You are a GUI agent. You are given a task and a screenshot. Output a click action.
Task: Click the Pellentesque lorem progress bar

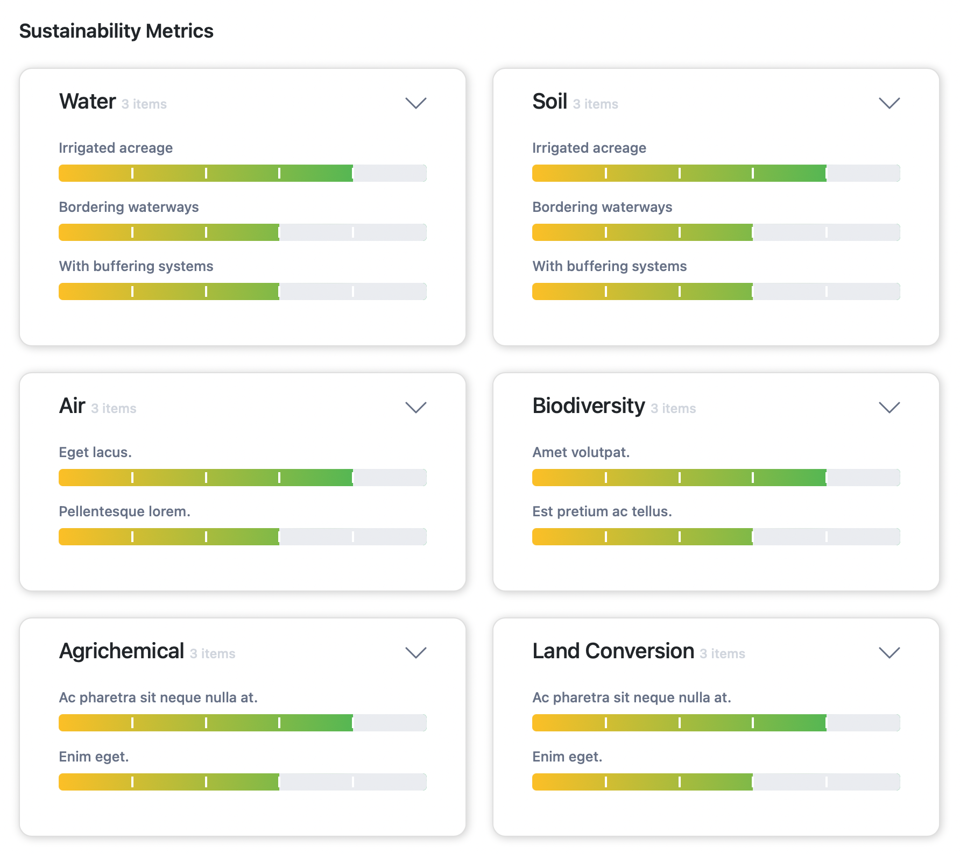242,537
